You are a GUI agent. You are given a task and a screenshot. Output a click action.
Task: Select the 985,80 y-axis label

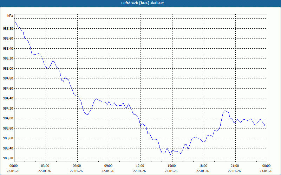tap(8, 29)
